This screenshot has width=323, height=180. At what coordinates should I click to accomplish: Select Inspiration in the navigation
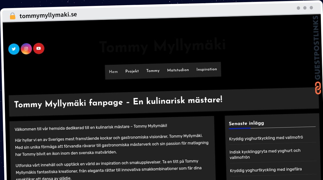[207, 69]
